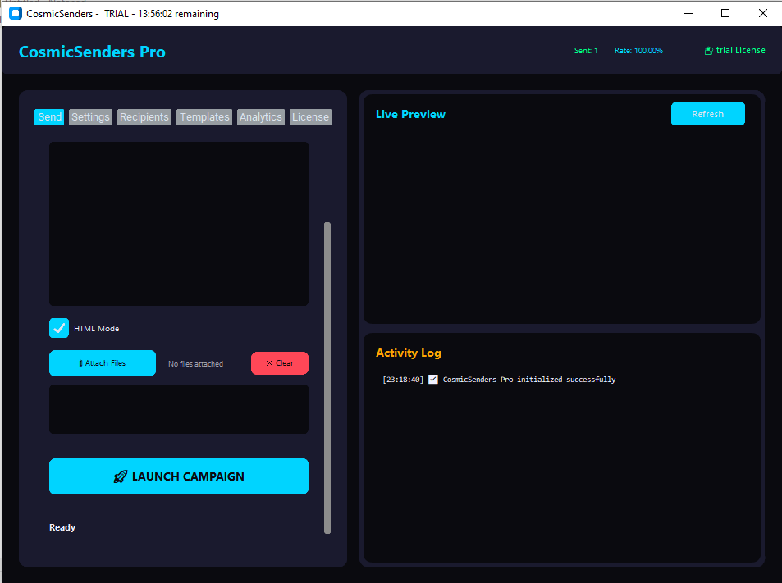Image resolution: width=782 pixels, height=583 pixels.
Task: View the Analytics tab
Action: coord(261,117)
